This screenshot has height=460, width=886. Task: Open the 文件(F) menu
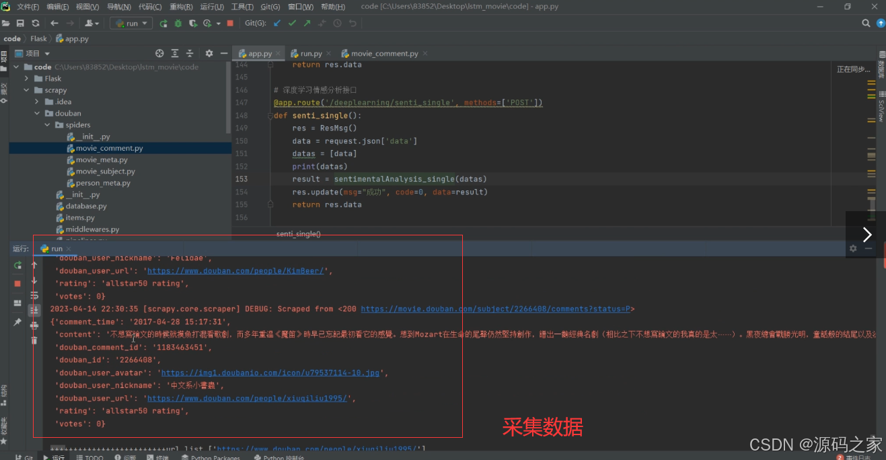(28, 7)
